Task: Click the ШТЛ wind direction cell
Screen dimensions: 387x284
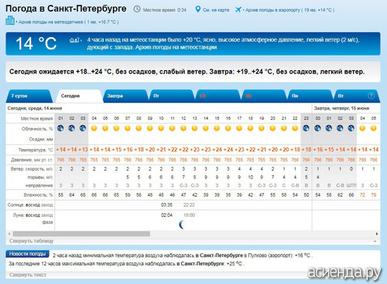Action: [x=351, y=185]
